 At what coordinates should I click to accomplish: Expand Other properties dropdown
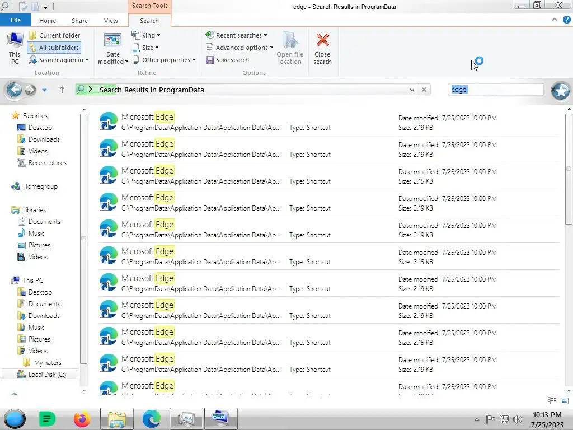click(164, 60)
